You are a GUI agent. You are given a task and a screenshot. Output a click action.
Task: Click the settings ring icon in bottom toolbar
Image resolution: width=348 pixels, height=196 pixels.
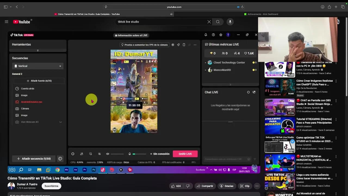(73, 154)
